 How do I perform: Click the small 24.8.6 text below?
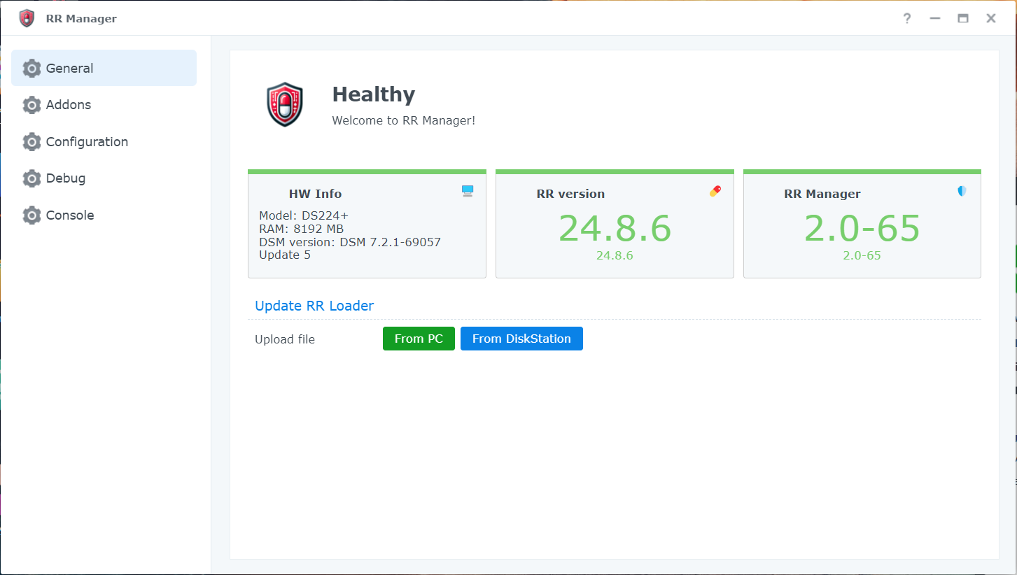coord(615,255)
